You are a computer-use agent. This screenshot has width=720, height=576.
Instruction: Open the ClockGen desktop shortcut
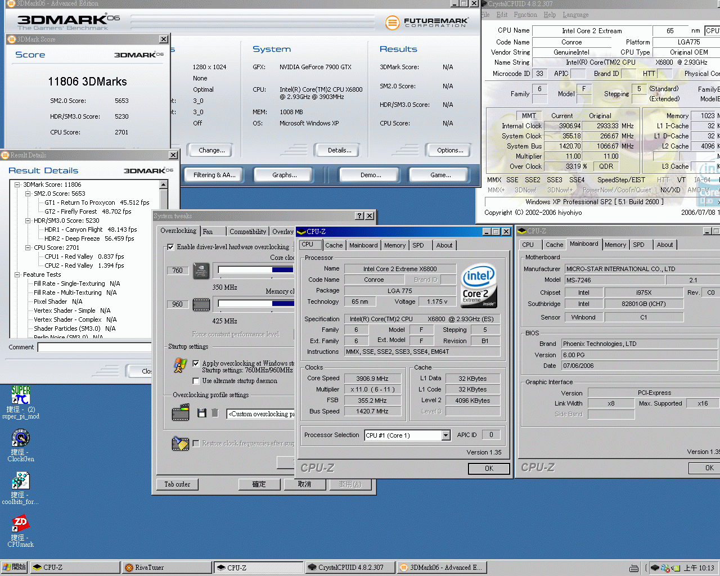pyautogui.click(x=21, y=445)
